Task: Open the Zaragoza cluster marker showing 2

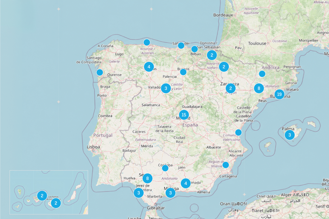Action: (231, 88)
